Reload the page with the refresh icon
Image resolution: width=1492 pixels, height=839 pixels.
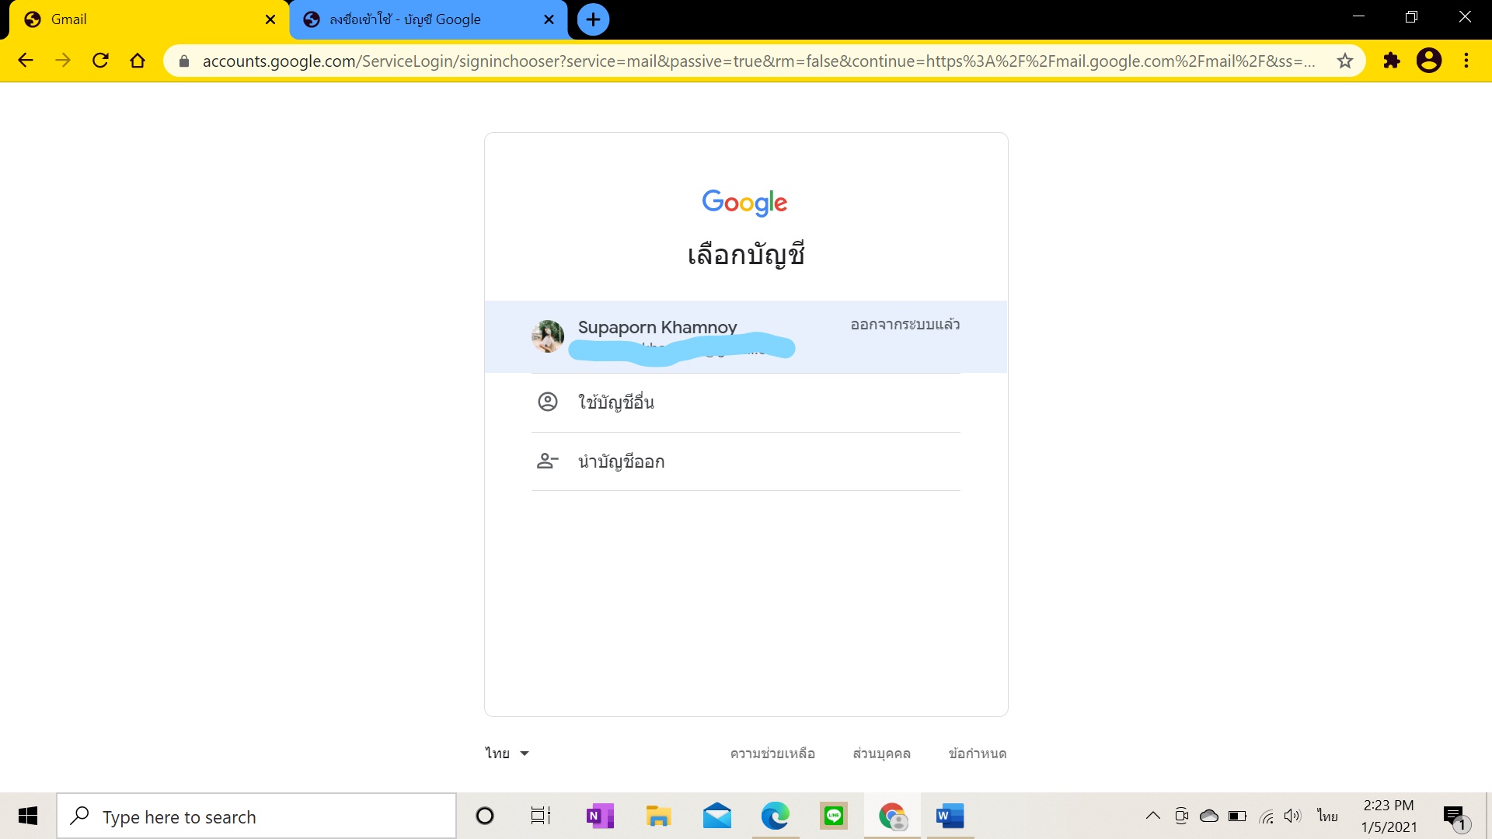point(100,61)
